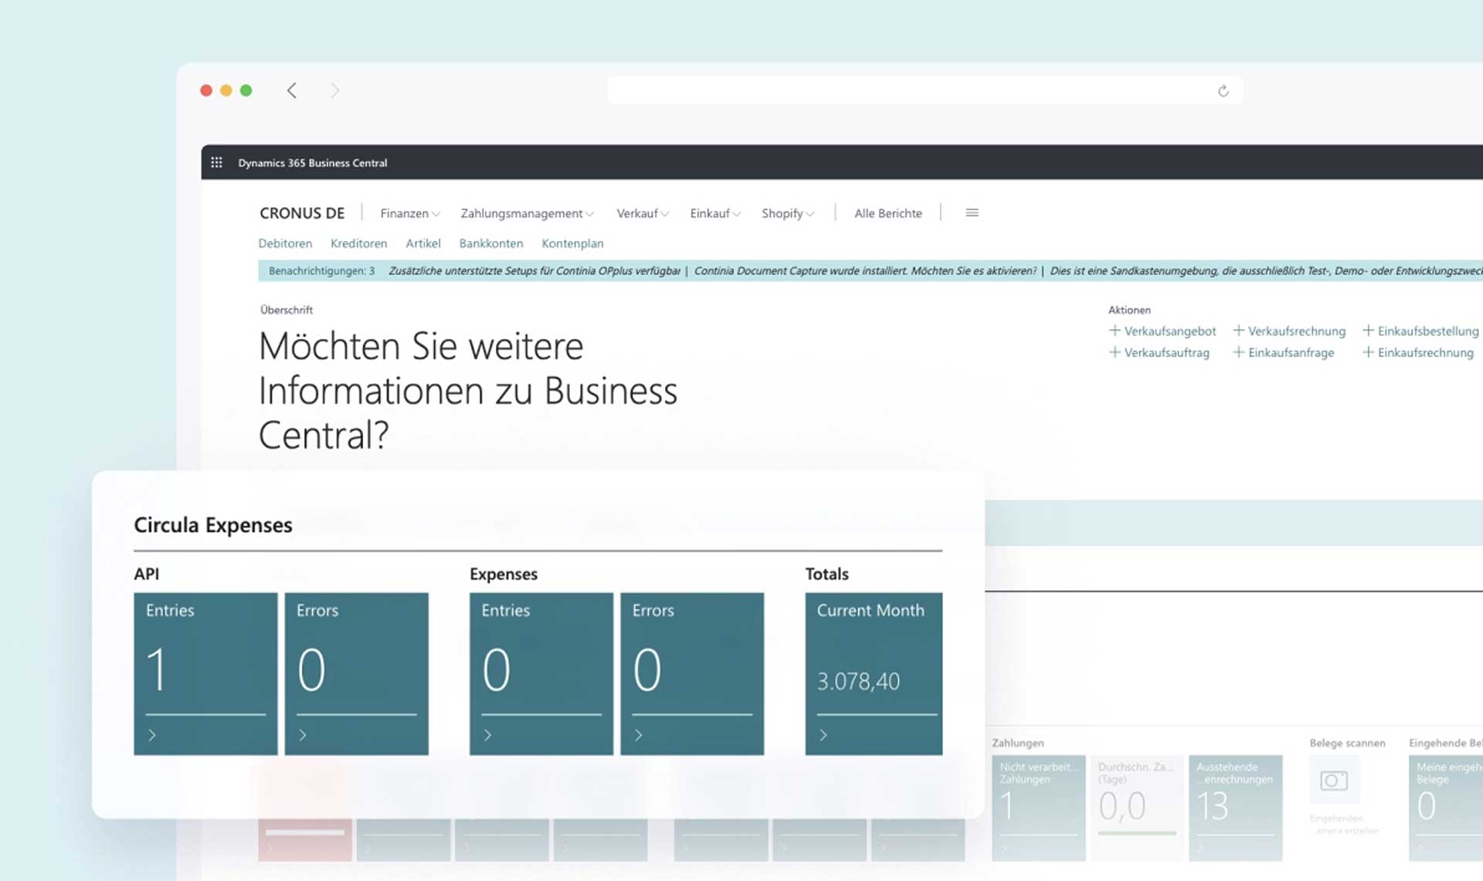Viewport: 1483px width, 881px height.
Task: Click the headline about Business Central information
Action: point(468,390)
